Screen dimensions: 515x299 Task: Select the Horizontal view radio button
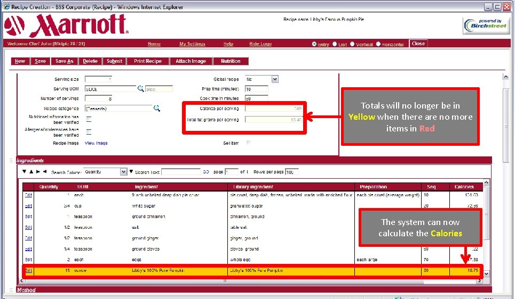378,44
